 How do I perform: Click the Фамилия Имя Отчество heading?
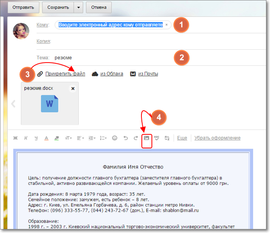coord(133,167)
